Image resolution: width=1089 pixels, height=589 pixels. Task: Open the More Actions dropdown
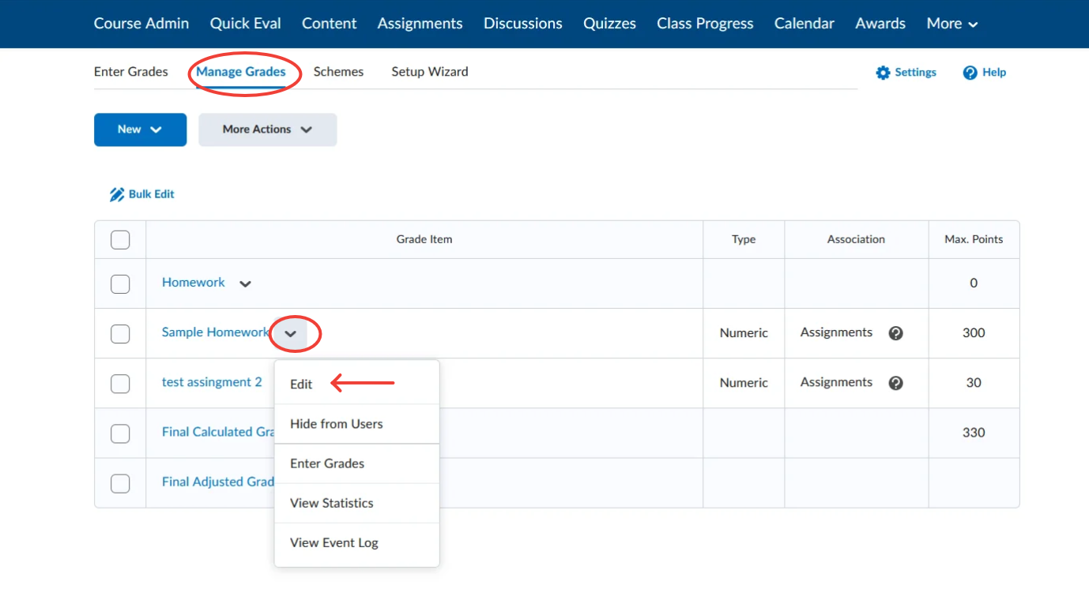tap(267, 129)
